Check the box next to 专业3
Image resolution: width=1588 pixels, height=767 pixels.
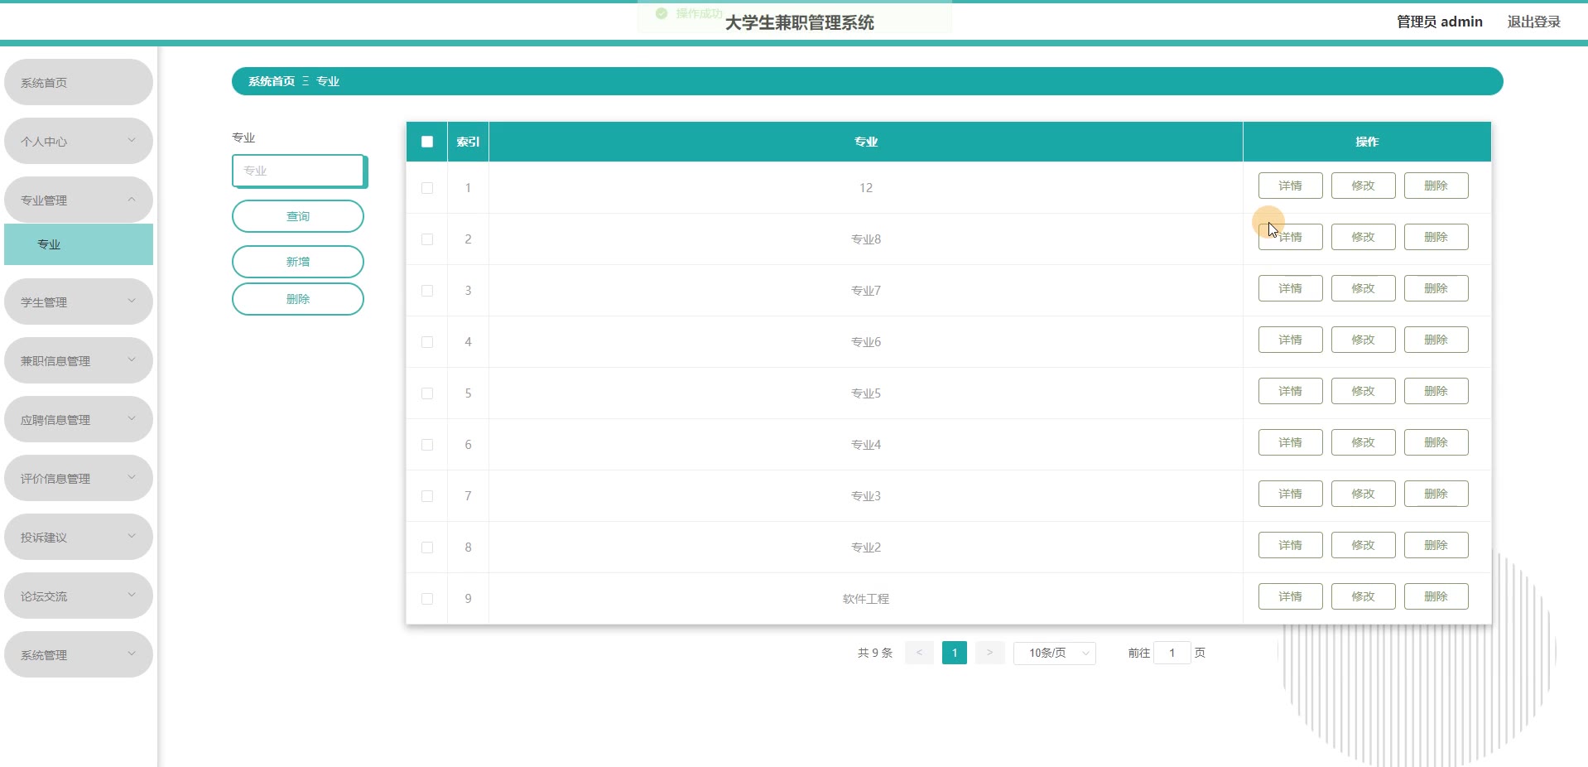coord(427,496)
